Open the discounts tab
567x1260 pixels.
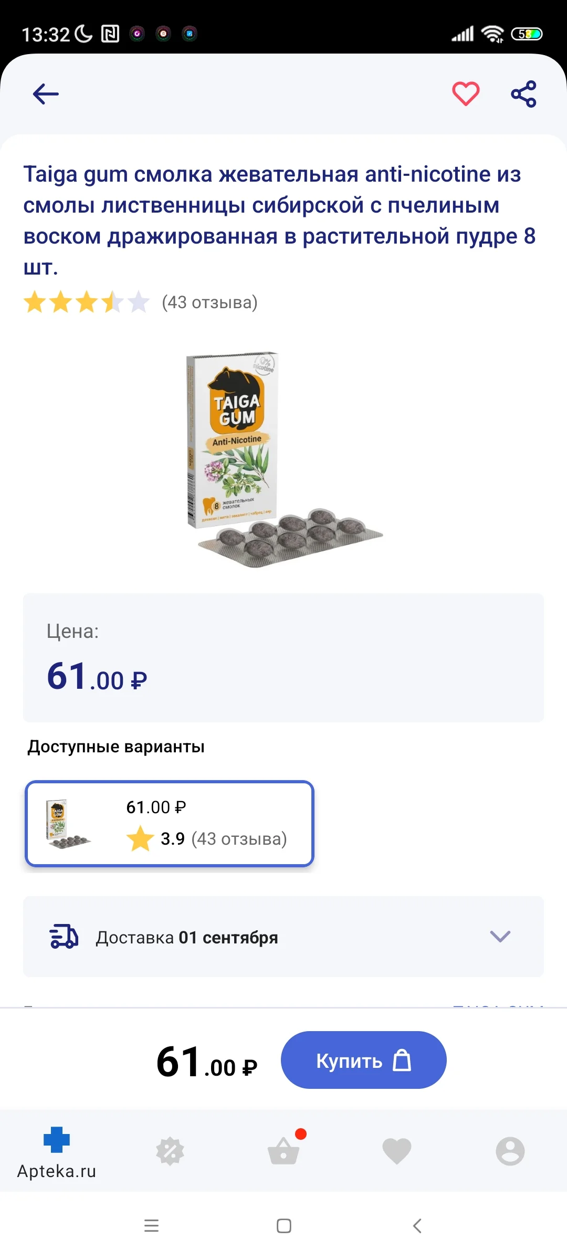(170, 1151)
